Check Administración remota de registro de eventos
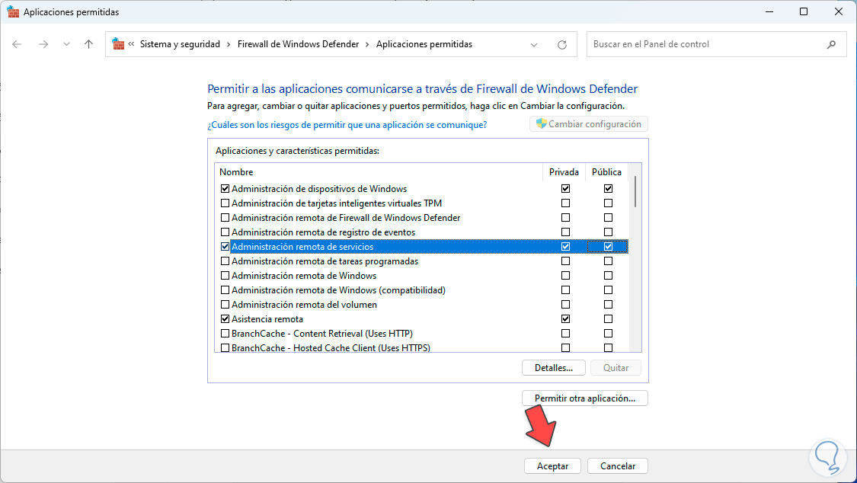857x483 pixels. [x=225, y=232]
